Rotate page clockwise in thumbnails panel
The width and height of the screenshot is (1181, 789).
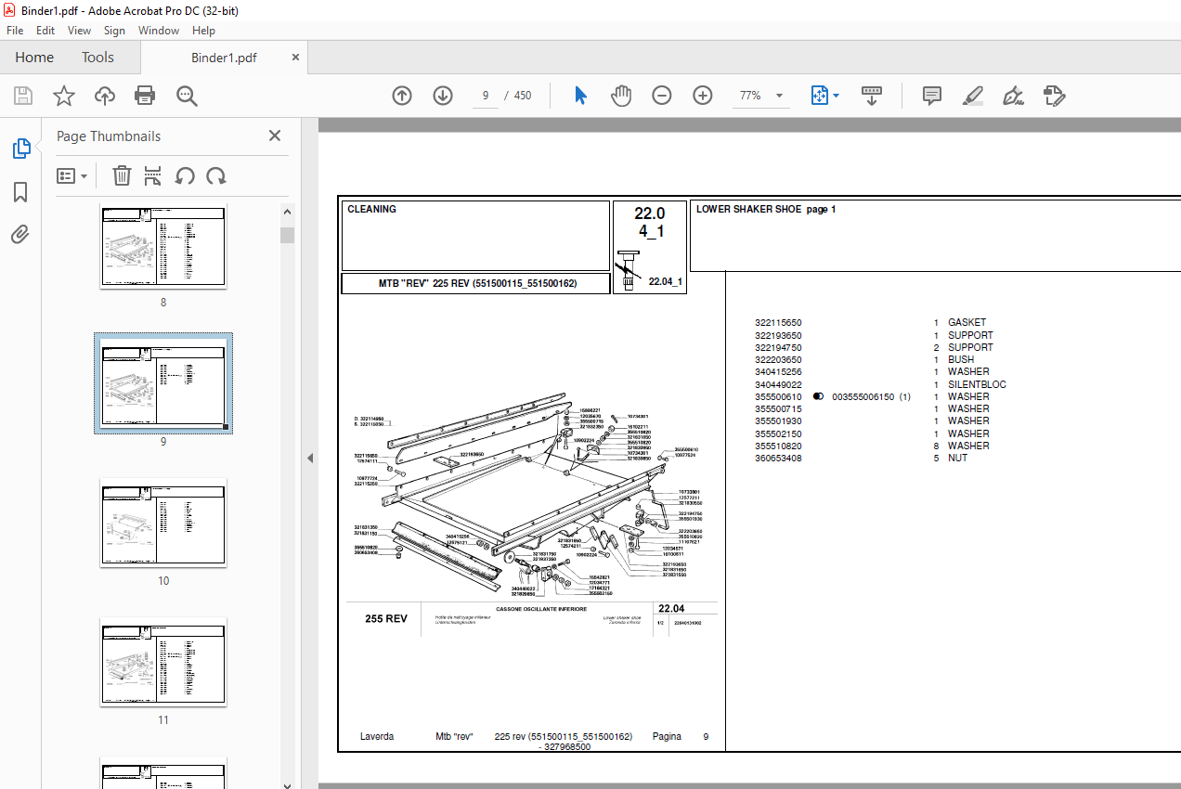tap(216, 175)
